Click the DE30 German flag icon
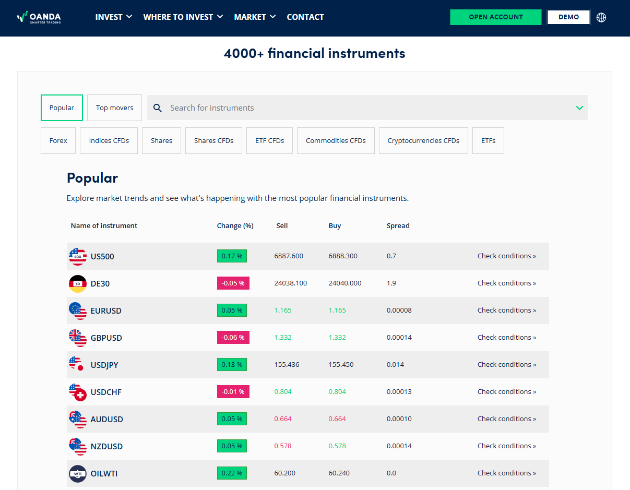Image resolution: width=630 pixels, height=490 pixels. (x=78, y=283)
